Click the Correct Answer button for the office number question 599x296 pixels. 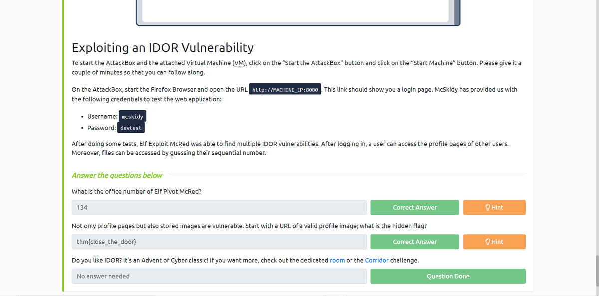coord(415,207)
